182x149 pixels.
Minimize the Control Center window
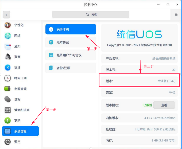[x=158, y=4]
